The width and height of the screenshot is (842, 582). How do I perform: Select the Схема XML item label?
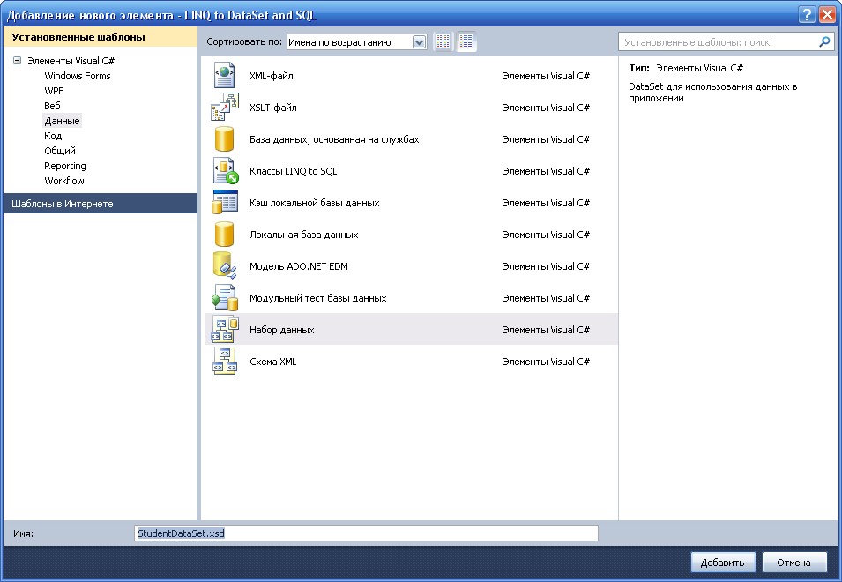point(272,362)
